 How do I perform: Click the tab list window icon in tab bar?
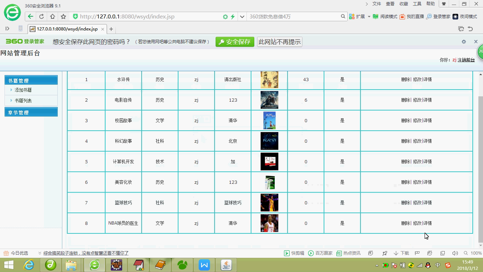461,29
